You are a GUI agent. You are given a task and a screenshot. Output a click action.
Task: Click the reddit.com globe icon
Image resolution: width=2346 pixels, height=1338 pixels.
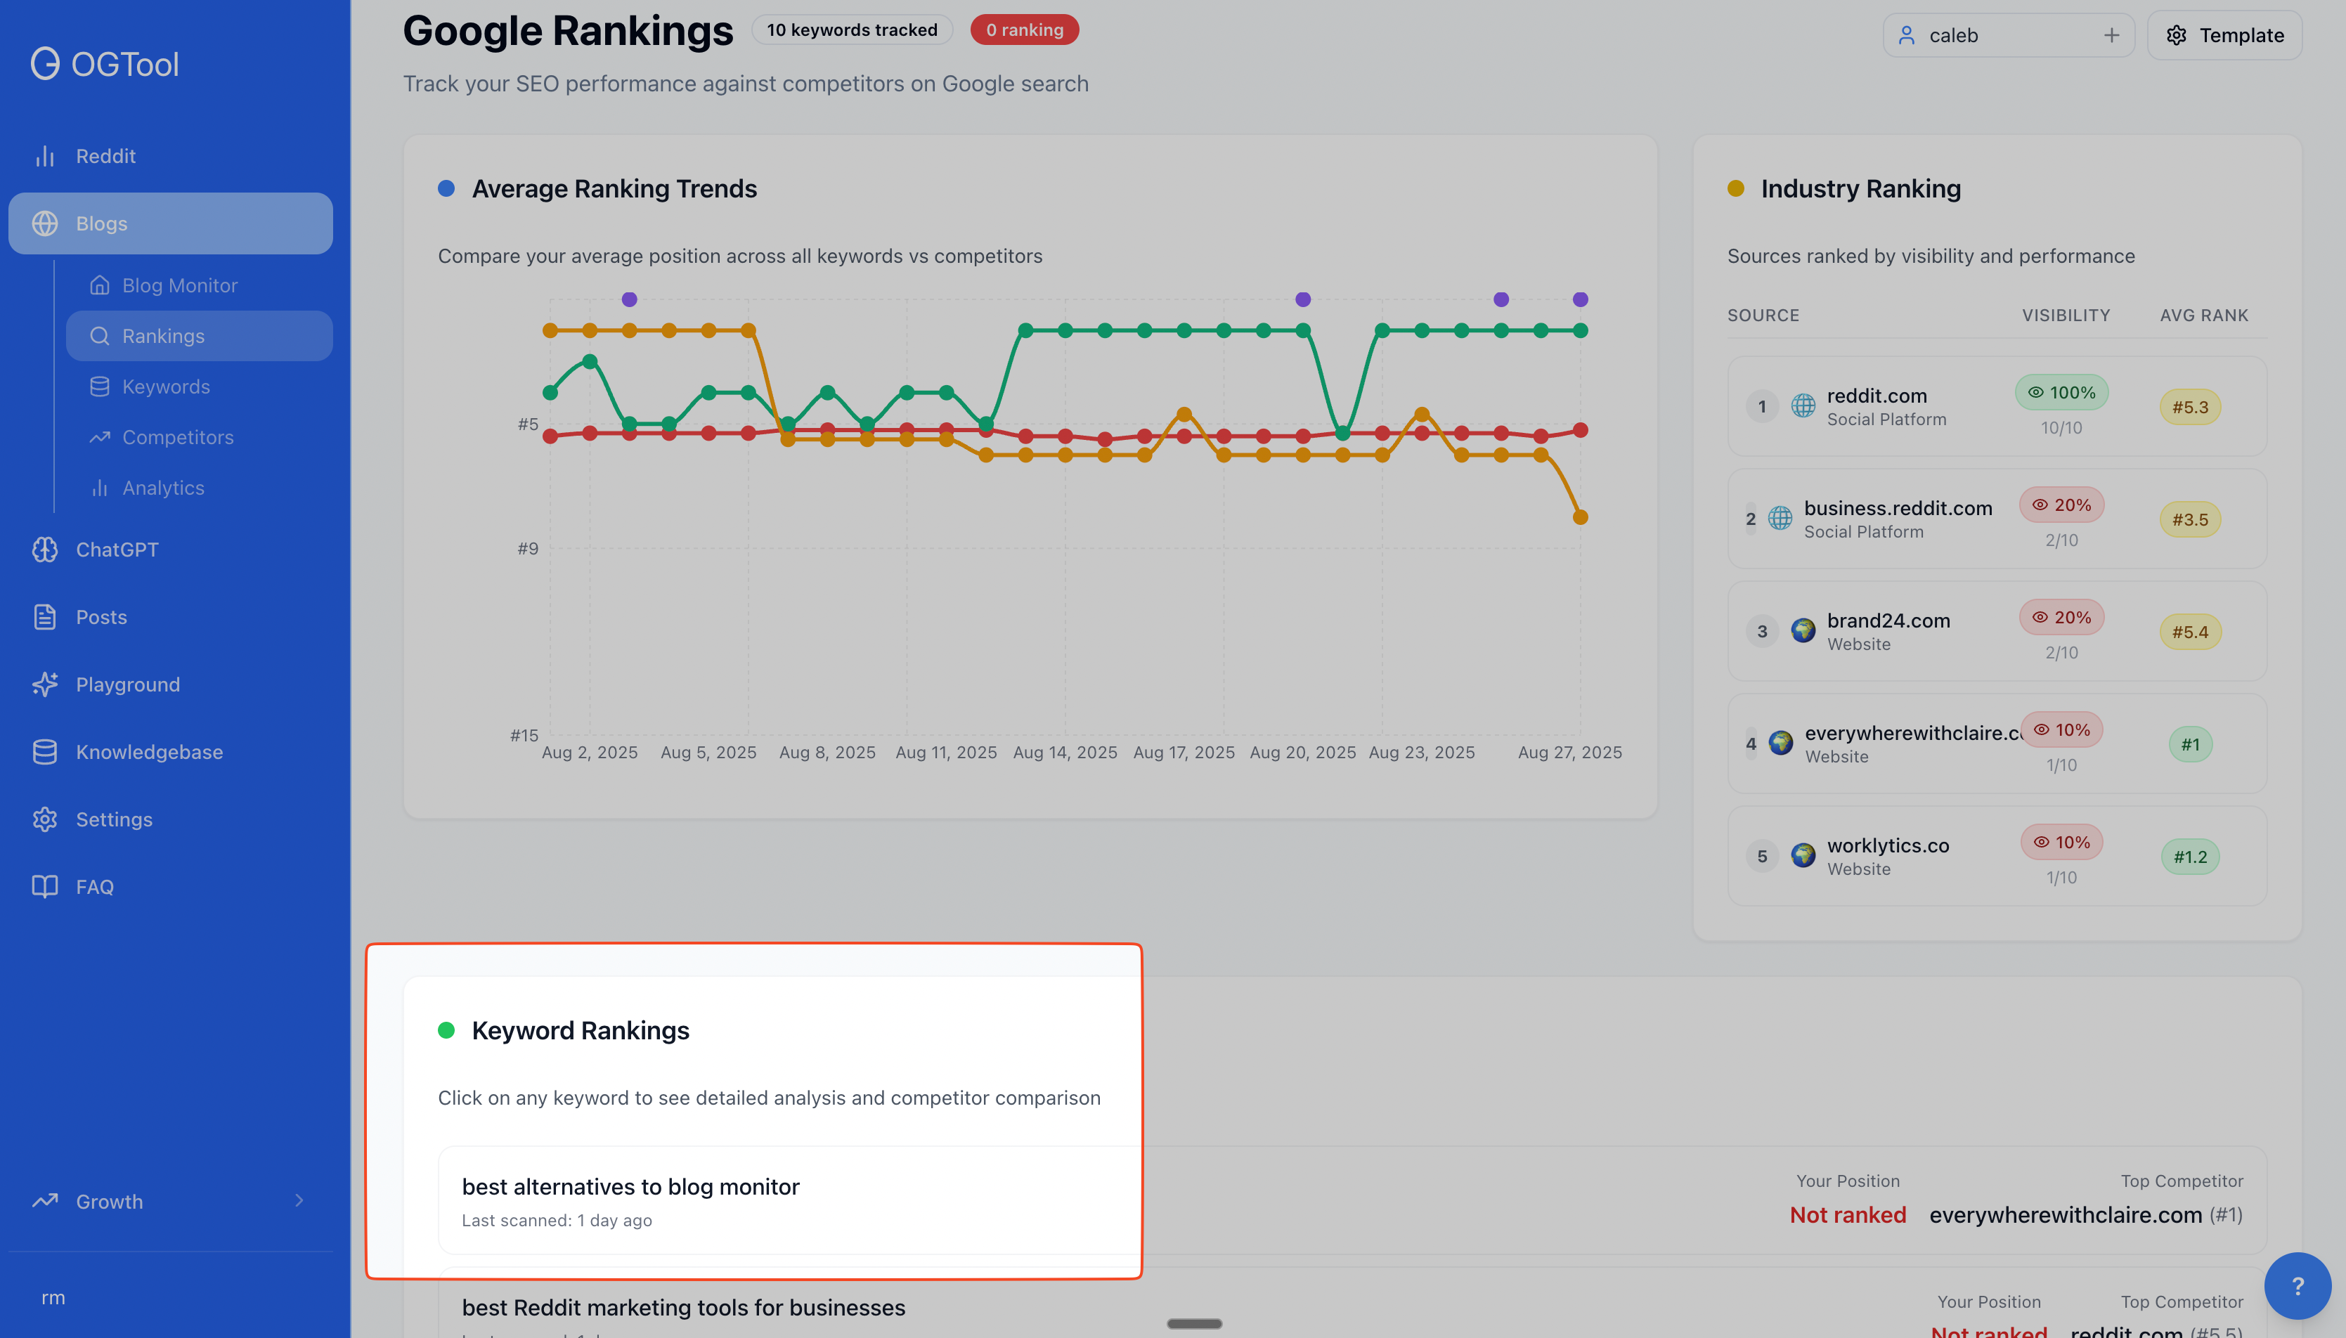(1803, 405)
